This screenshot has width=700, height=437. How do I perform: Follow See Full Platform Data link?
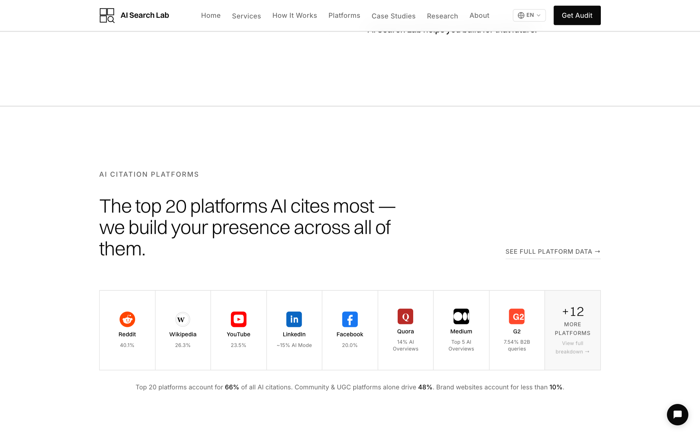pyautogui.click(x=553, y=252)
